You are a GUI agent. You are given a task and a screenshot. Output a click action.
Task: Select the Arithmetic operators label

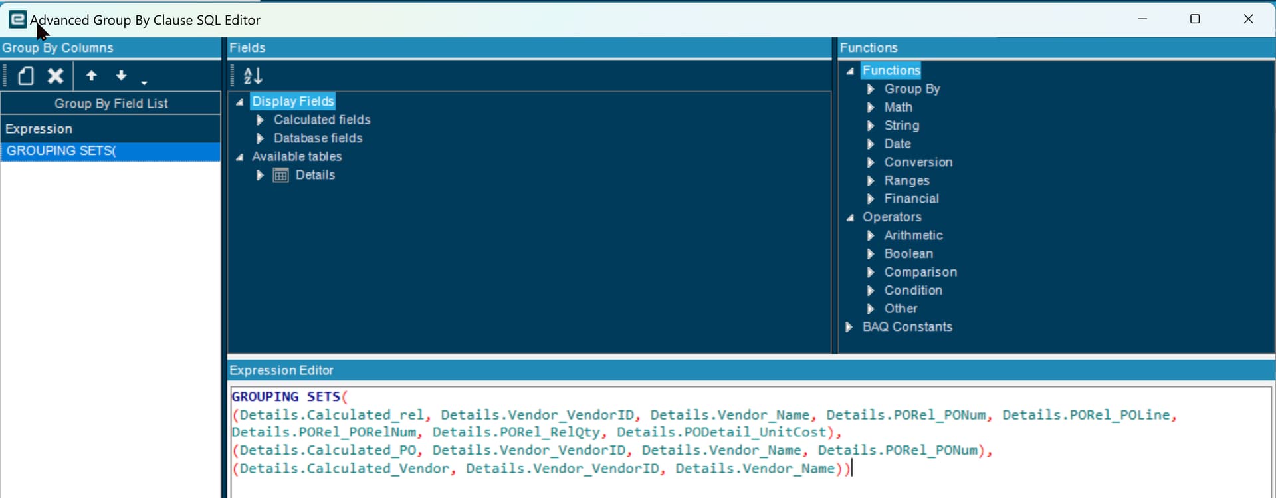913,235
